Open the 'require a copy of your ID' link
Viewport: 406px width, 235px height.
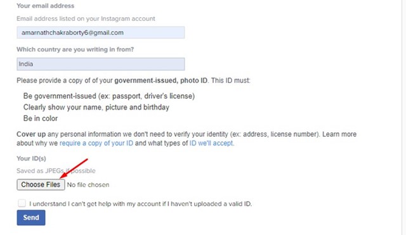96,143
